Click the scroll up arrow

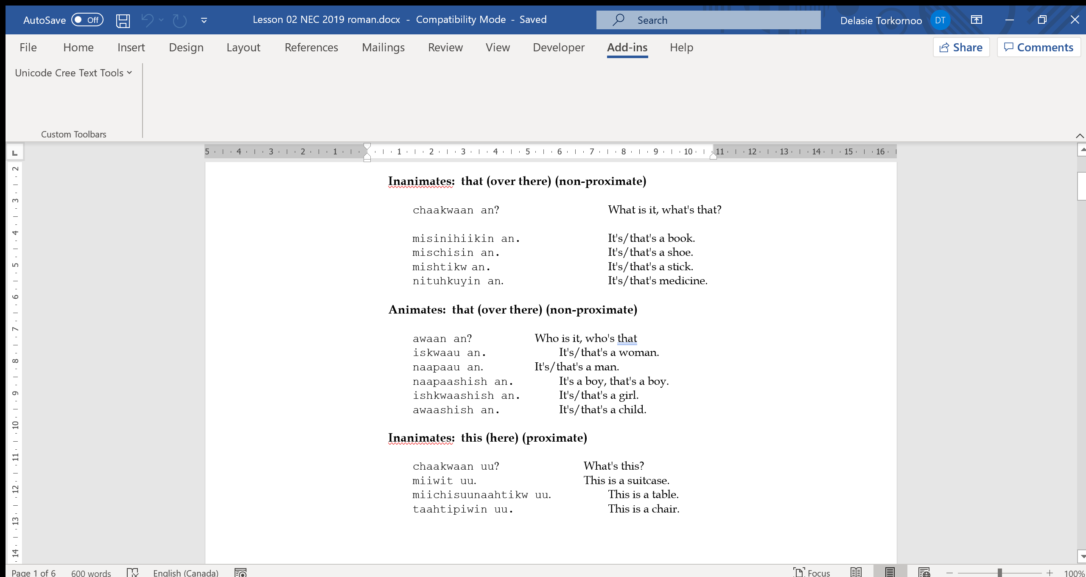(x=1082, y=149)
